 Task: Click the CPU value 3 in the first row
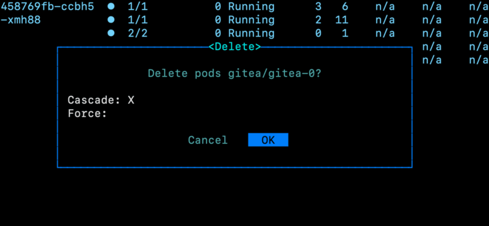(x=318, y=7)
